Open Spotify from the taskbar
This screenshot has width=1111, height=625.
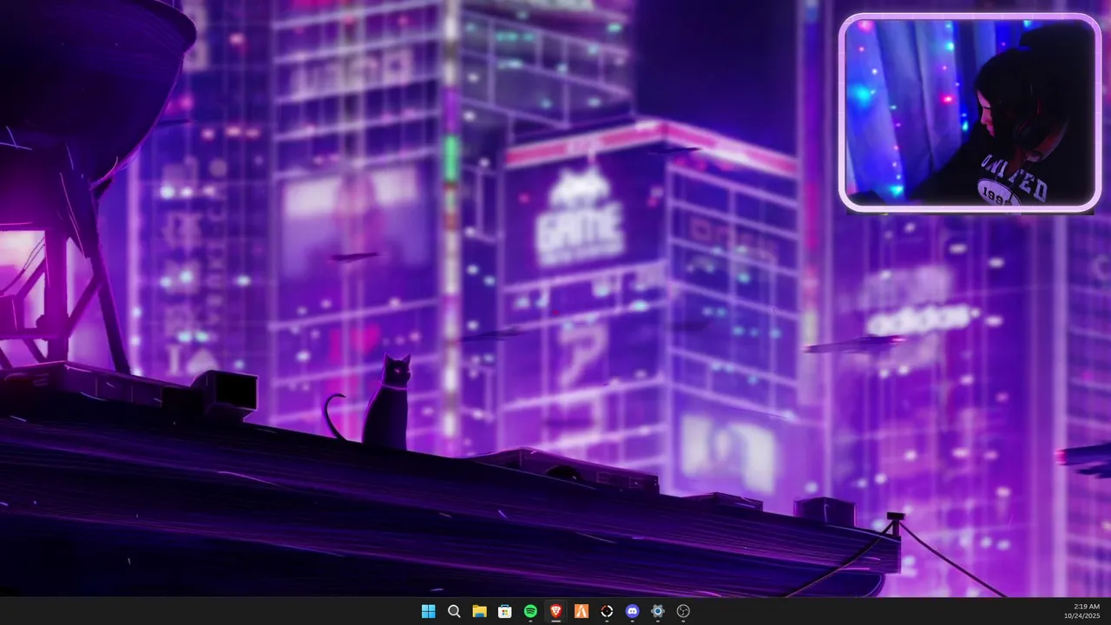pos(530,611)
